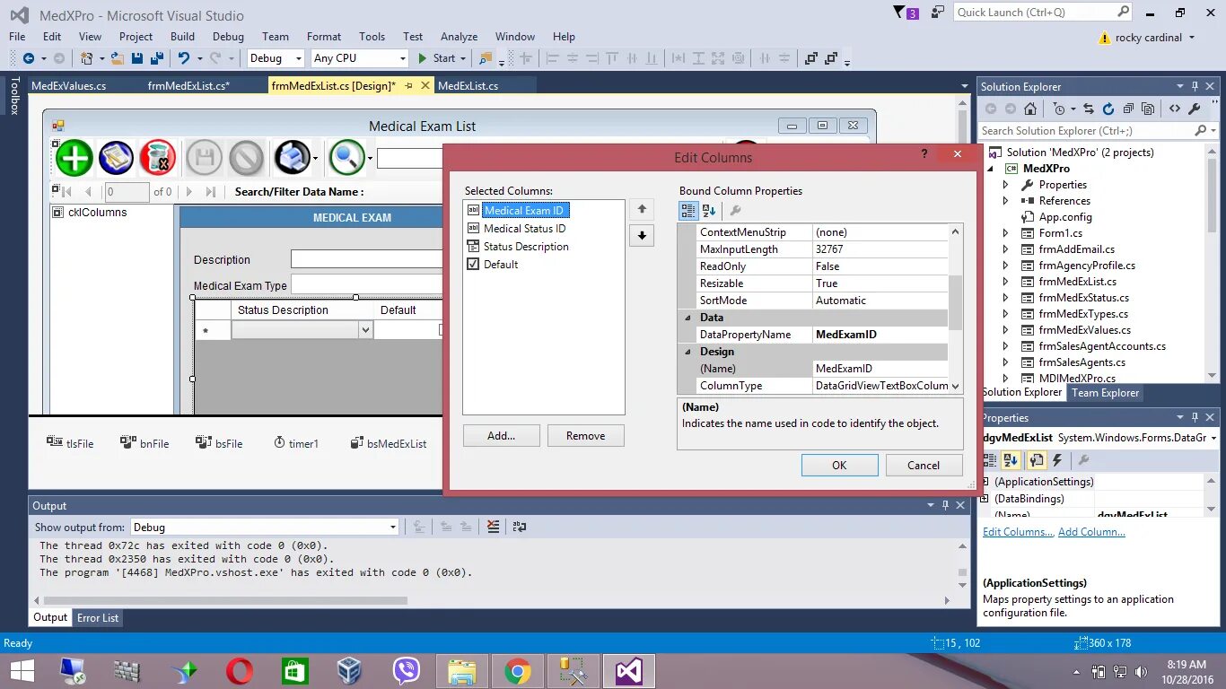Click the red Delete record icon on form
Viewport: 1226px width, 689px height.
[x=158, y=158]
